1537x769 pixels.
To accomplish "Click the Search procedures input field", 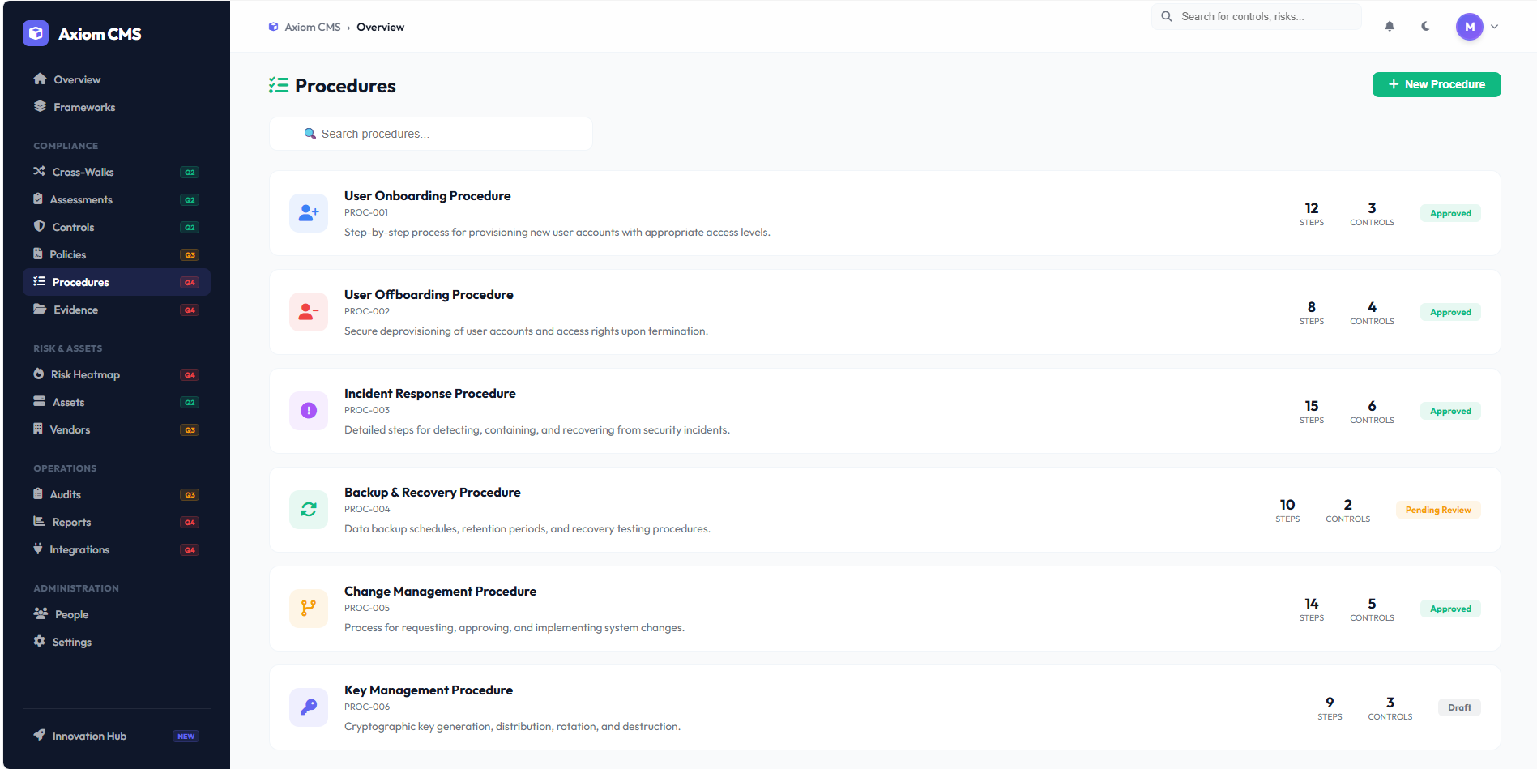I will [x=431, y=134].
